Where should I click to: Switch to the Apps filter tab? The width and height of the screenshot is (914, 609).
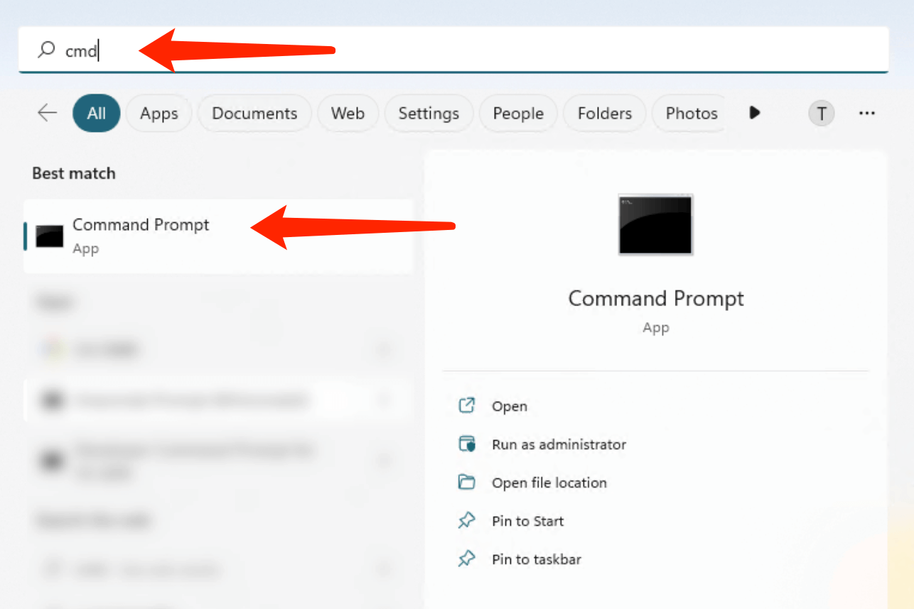coord(159,114)
